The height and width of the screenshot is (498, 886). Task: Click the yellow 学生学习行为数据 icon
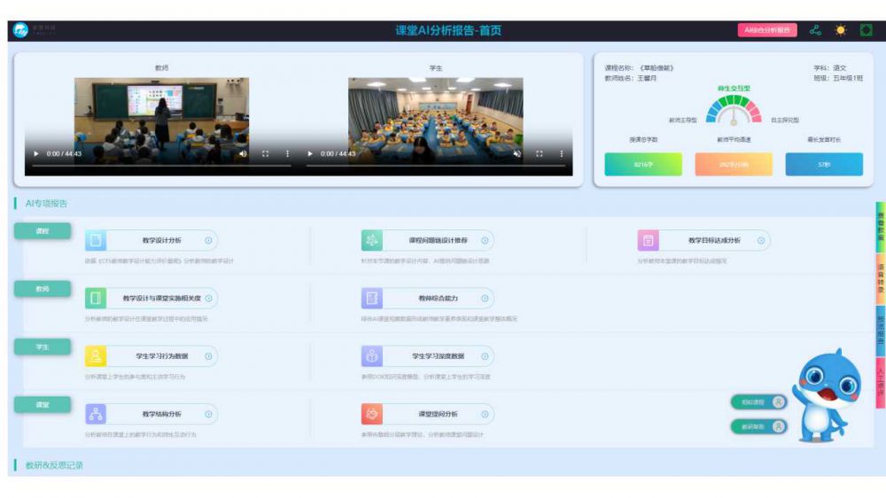(96, 356)
